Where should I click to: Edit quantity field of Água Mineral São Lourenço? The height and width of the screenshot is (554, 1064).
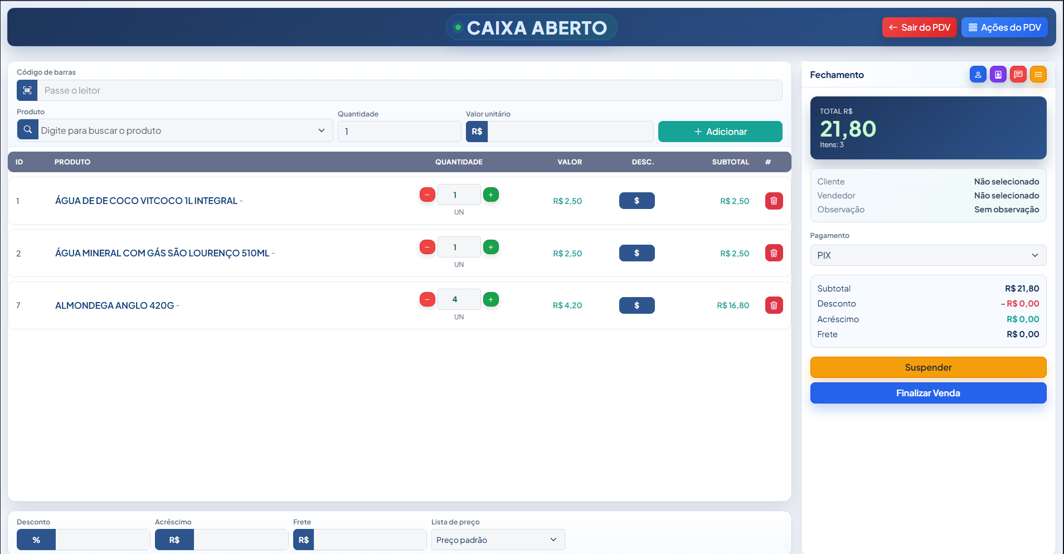(459, 247)
